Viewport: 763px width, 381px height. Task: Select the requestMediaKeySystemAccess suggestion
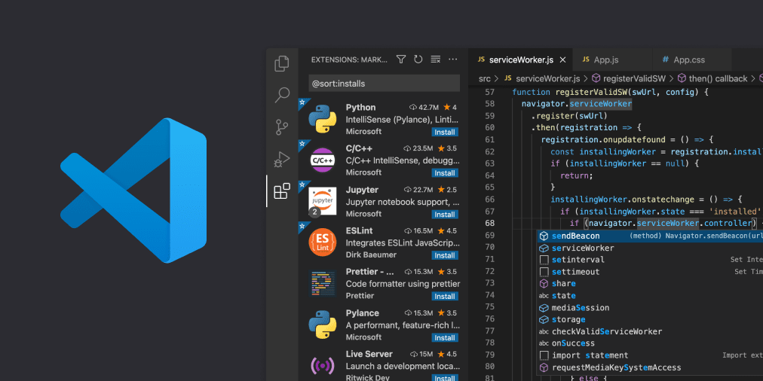[650, 367]
